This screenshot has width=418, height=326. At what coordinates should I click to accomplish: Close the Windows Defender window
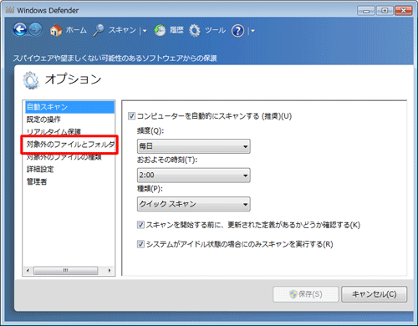403,11
